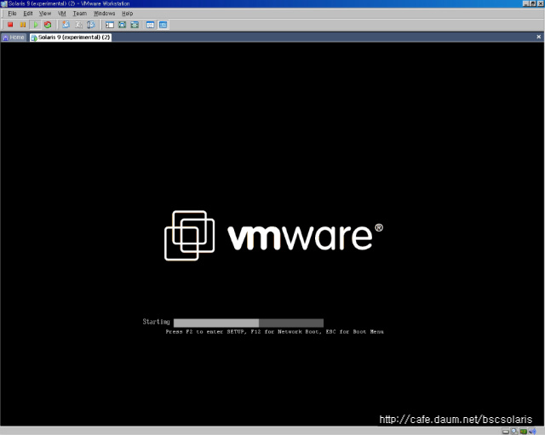Screen dimensions: 545x435
Task: Click the sound device status icon
Action: (x=532, y=432)
